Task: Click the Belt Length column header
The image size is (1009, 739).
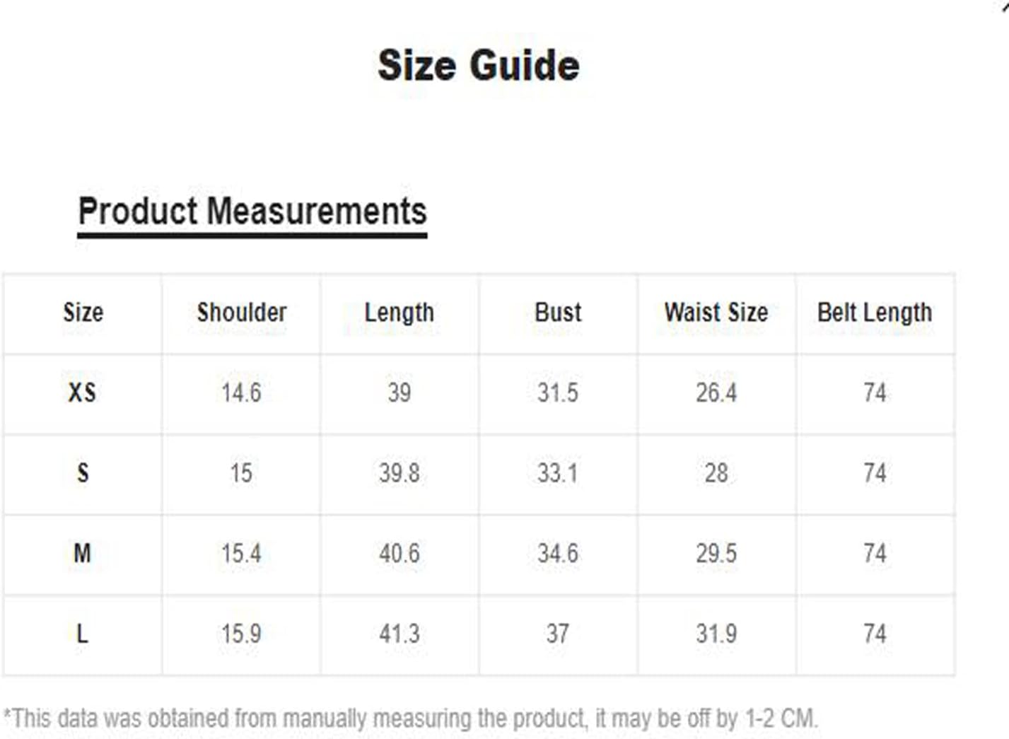Action: [875, 313]
